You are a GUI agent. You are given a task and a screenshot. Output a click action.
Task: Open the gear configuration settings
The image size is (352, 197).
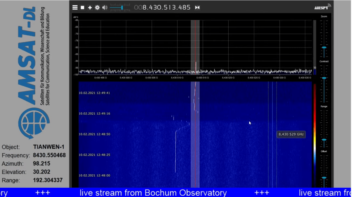pyautogui.click(x=97, y=8)
